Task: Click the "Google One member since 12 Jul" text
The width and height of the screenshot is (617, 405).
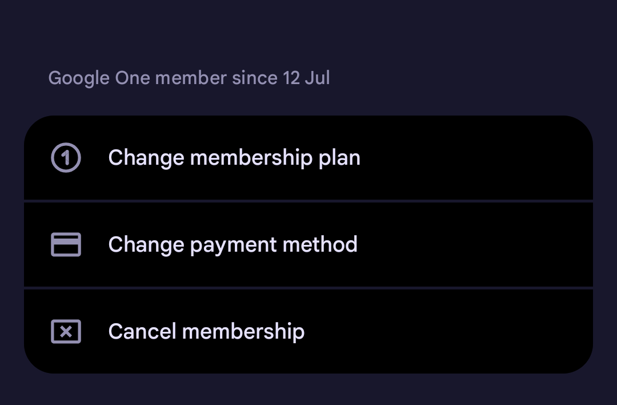Action: click(189, 78)
